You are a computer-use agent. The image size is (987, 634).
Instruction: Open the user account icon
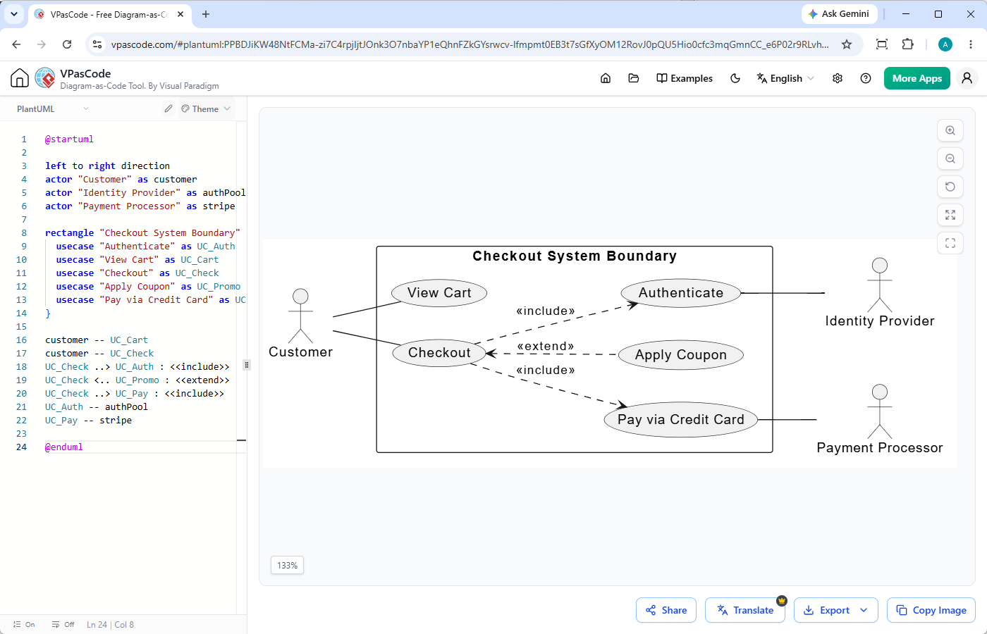click(x=967, y=78)
